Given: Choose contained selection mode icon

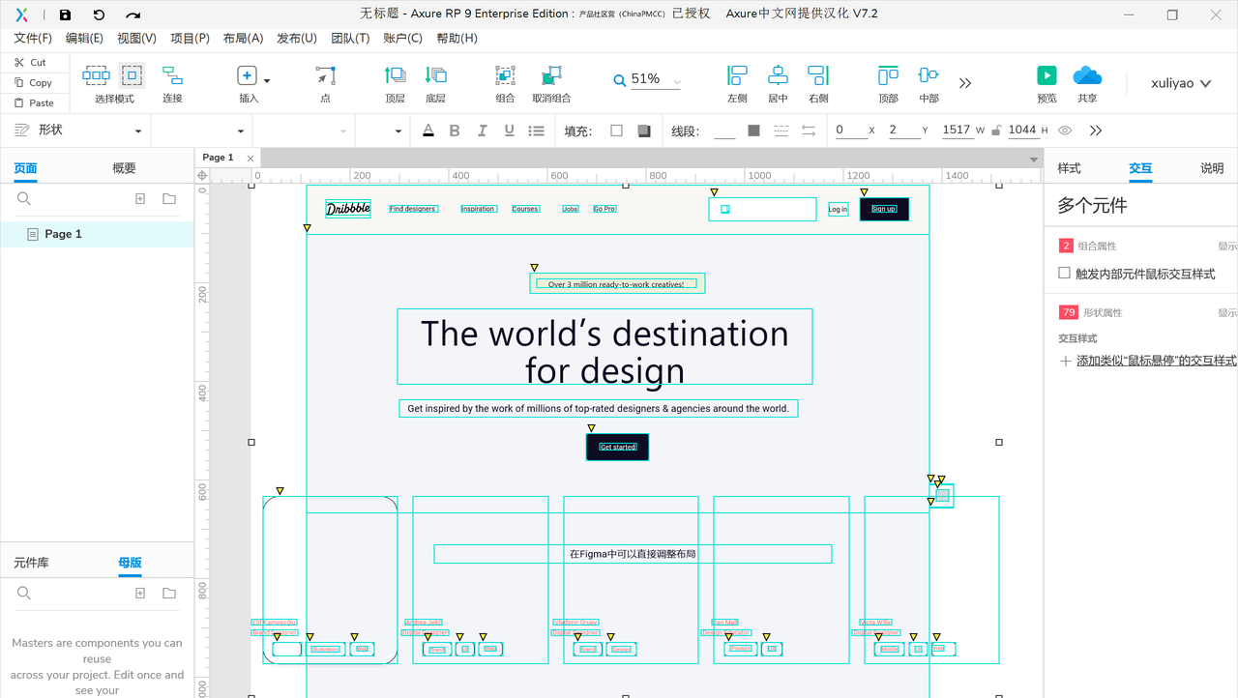Looking at the screenshot, I should point(132,75).
